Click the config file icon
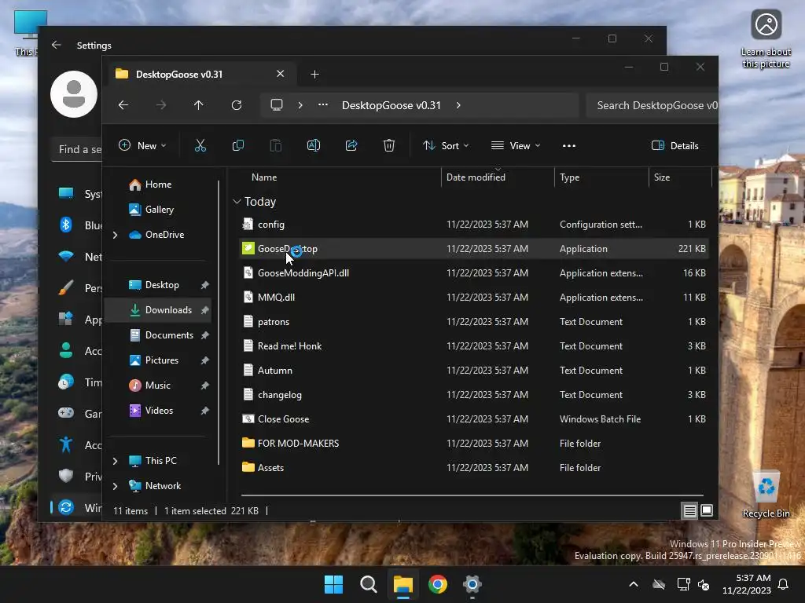Image resolution: width=805 pixels, height=603 pixels. (x=248, y=224)
